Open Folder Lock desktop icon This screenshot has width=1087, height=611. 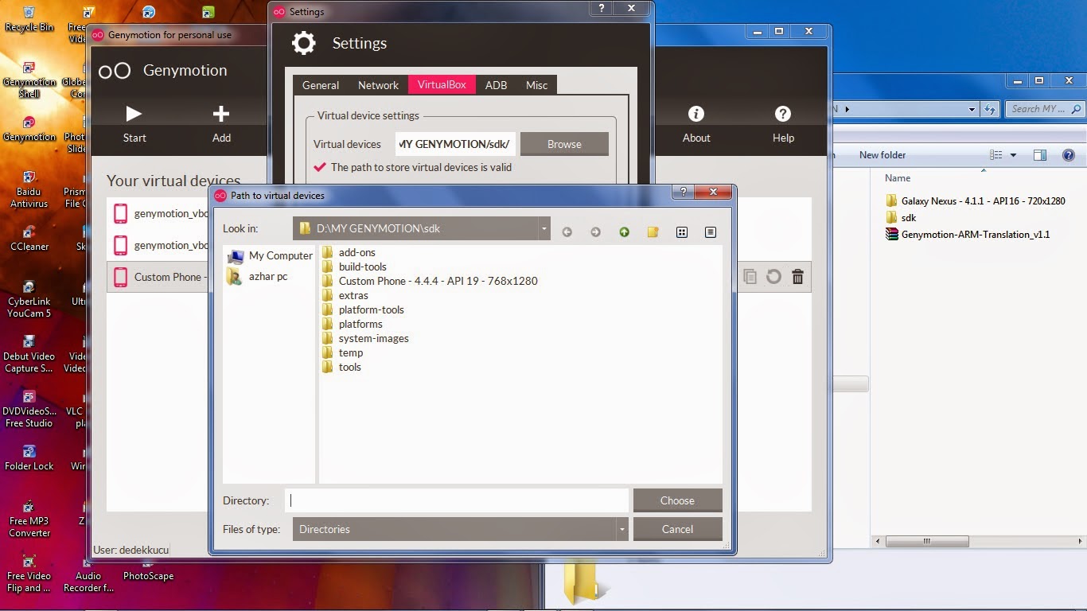coord(29,457)
